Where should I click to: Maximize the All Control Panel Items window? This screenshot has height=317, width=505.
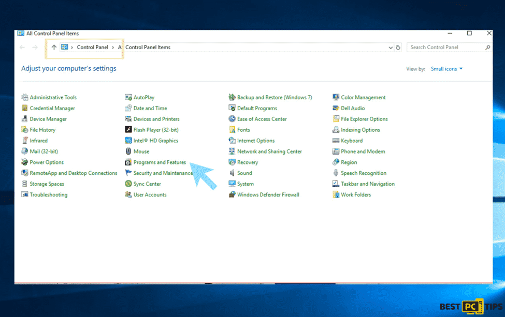pyautogui.click(x=469, y=33)
